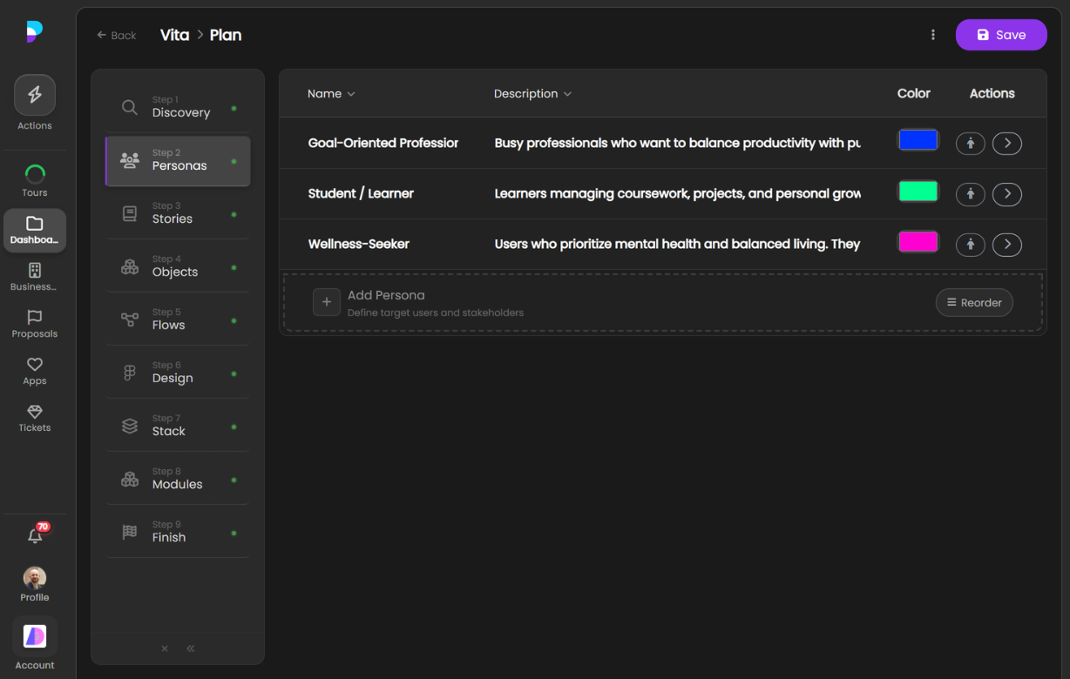The width and height of the screenshot is (1070, 679).
Task: Collapse the steps sidebar with double chevron
Action: point(191,649)
